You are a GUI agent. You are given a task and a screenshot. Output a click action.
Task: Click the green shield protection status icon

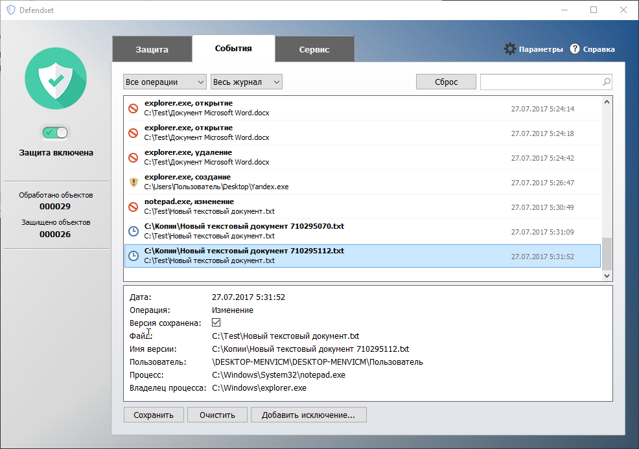click(x=56, y=78)
